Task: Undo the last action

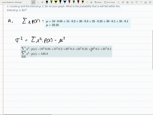Action: [137, 2]
